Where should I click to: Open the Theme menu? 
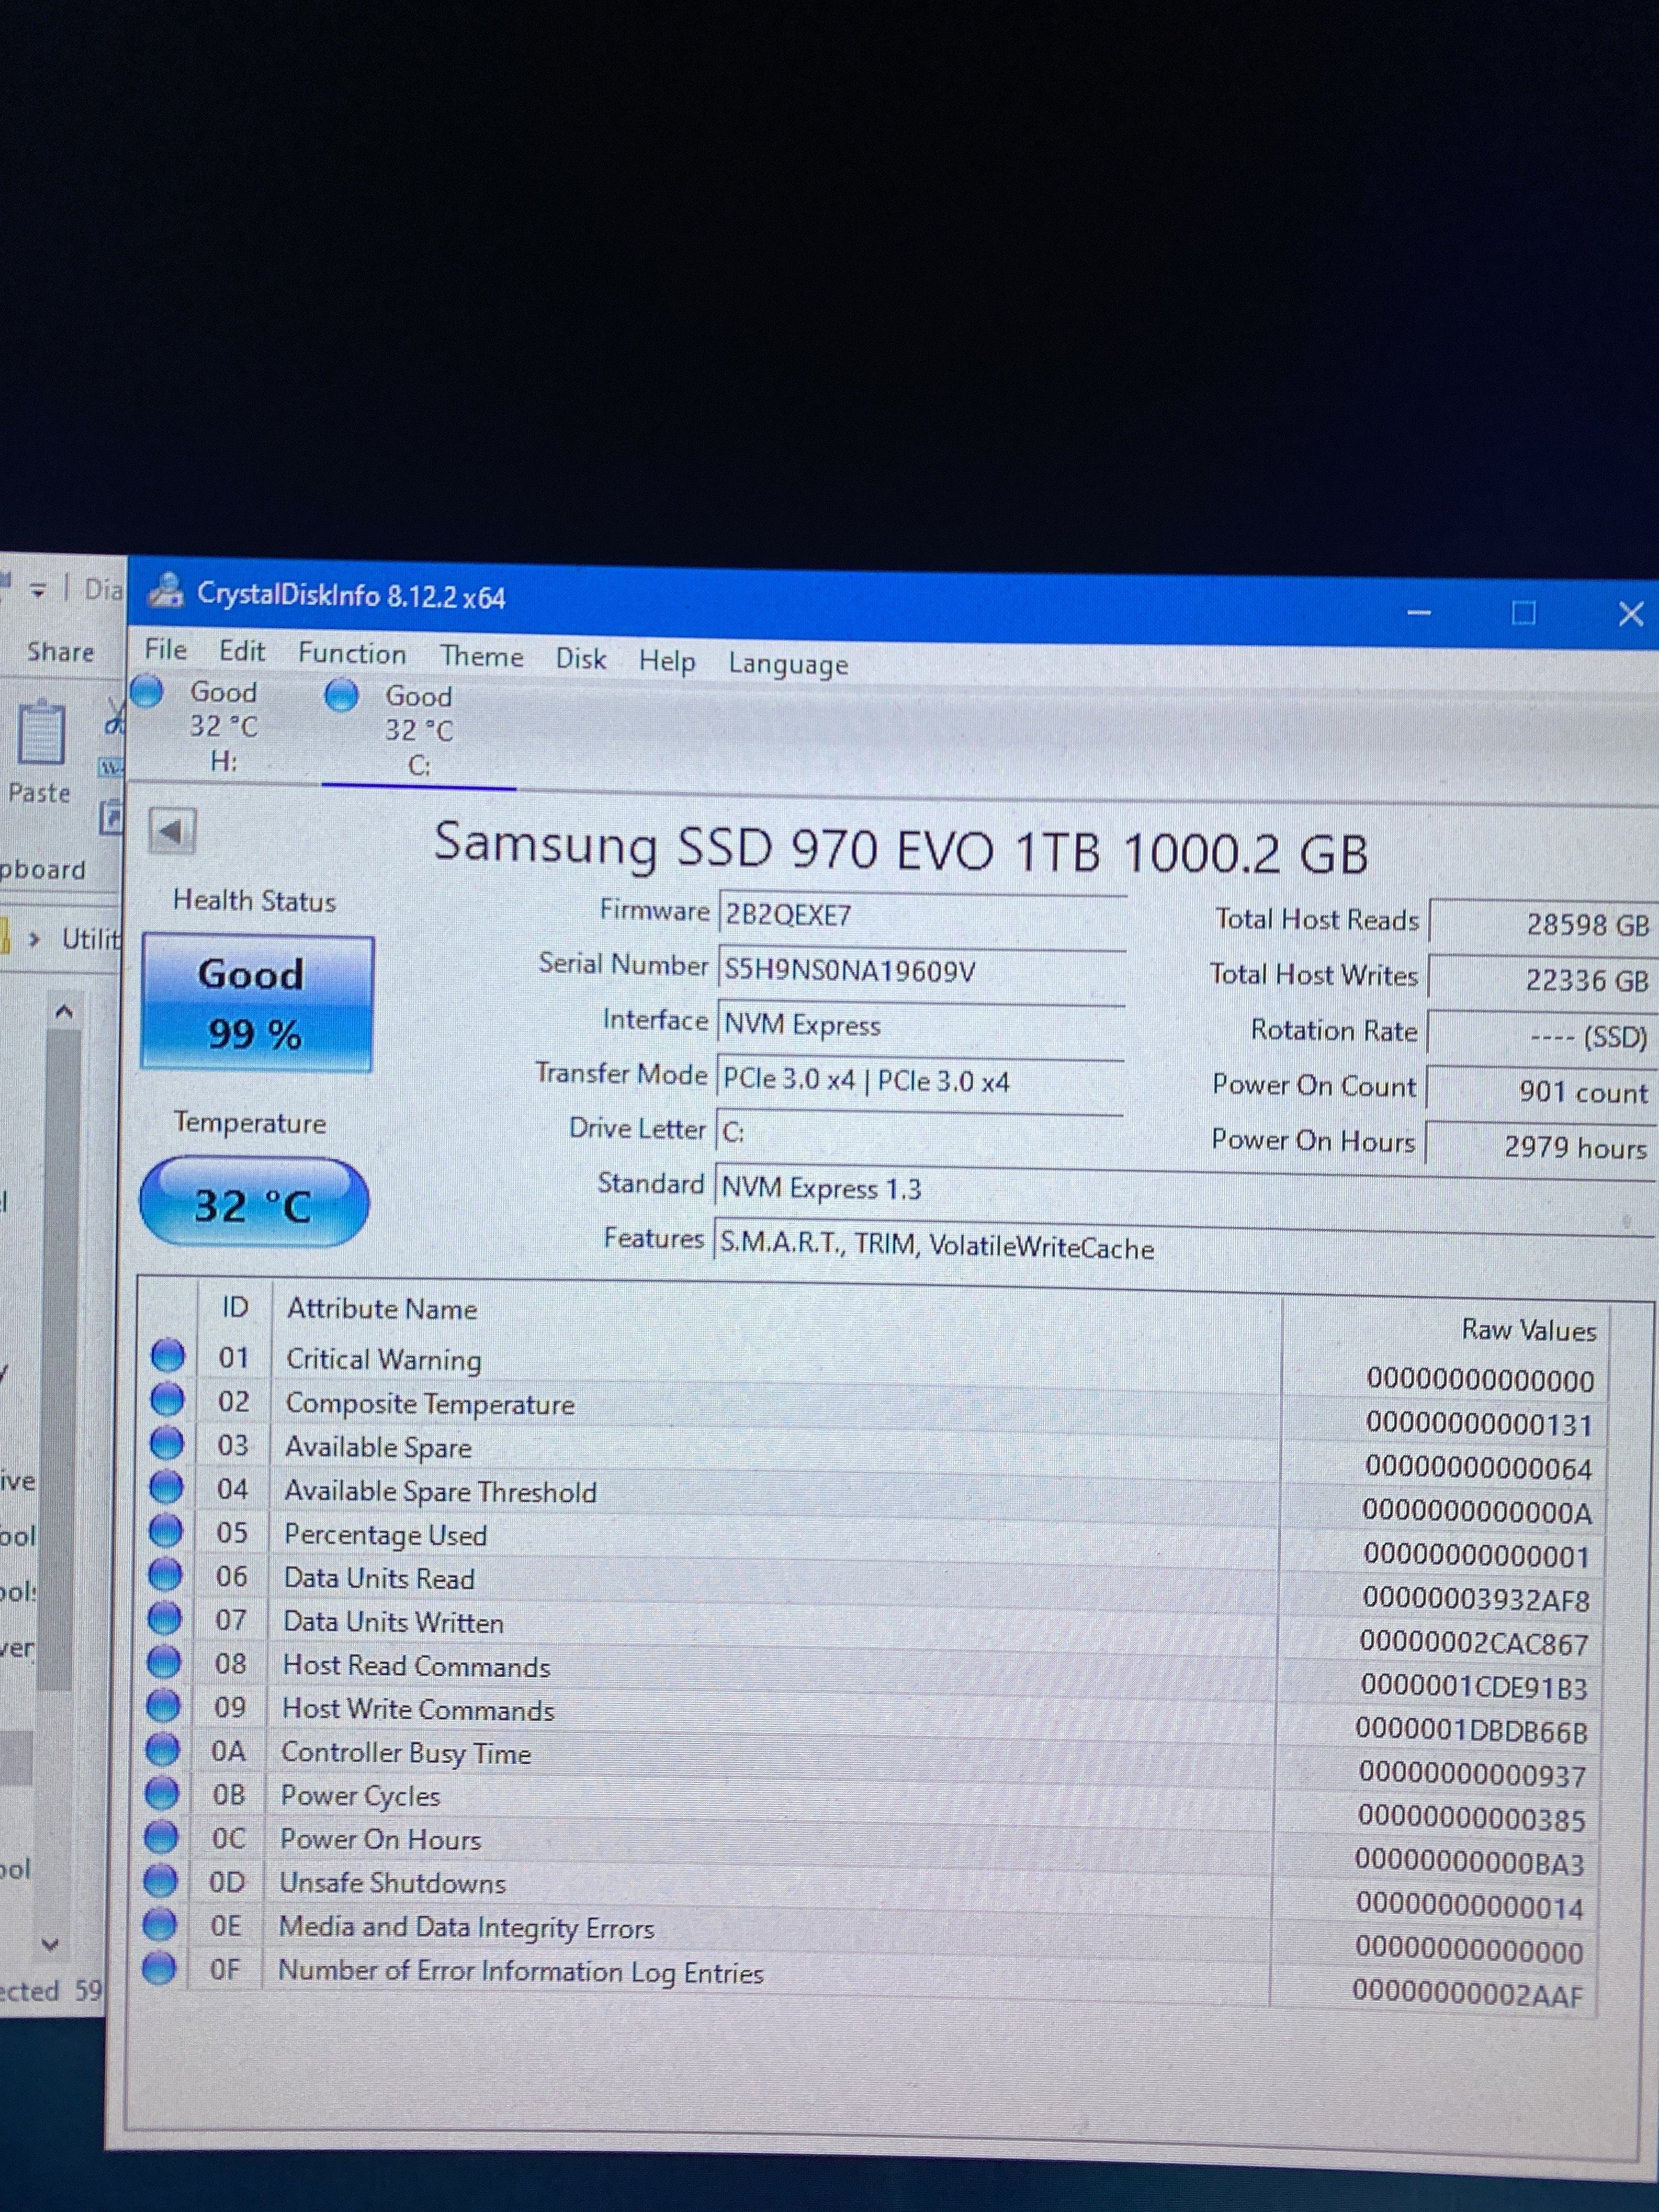coord(481,656)
